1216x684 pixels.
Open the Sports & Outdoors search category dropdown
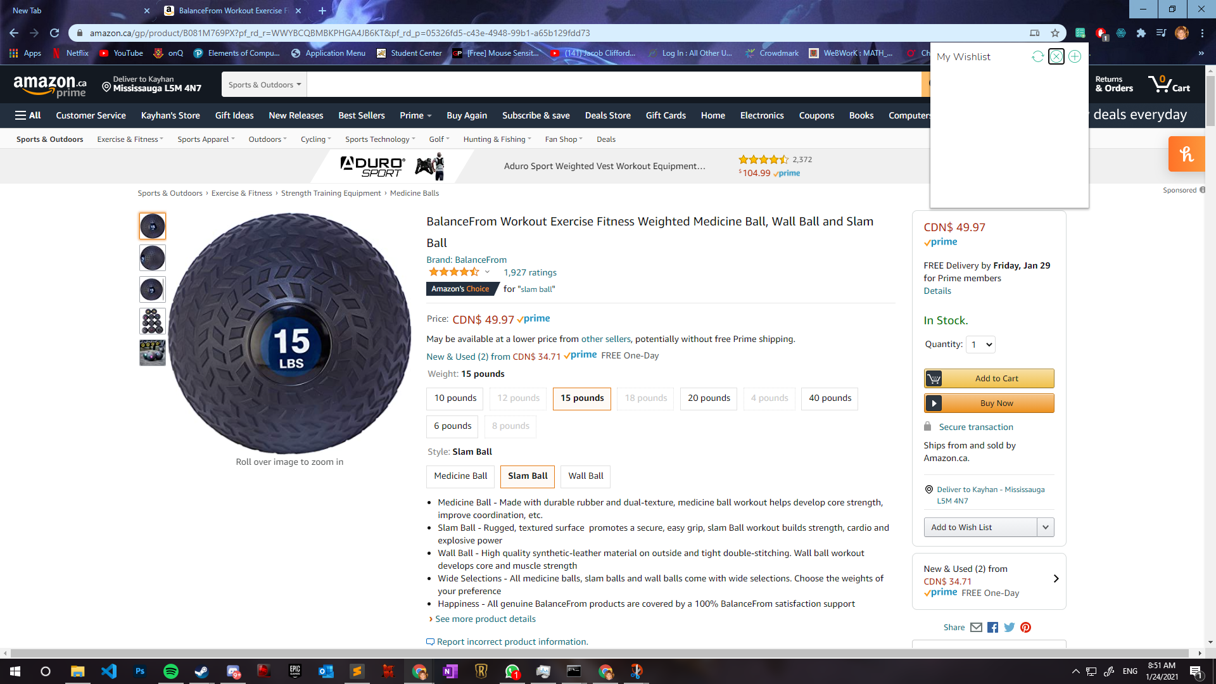tap(264, 85)
